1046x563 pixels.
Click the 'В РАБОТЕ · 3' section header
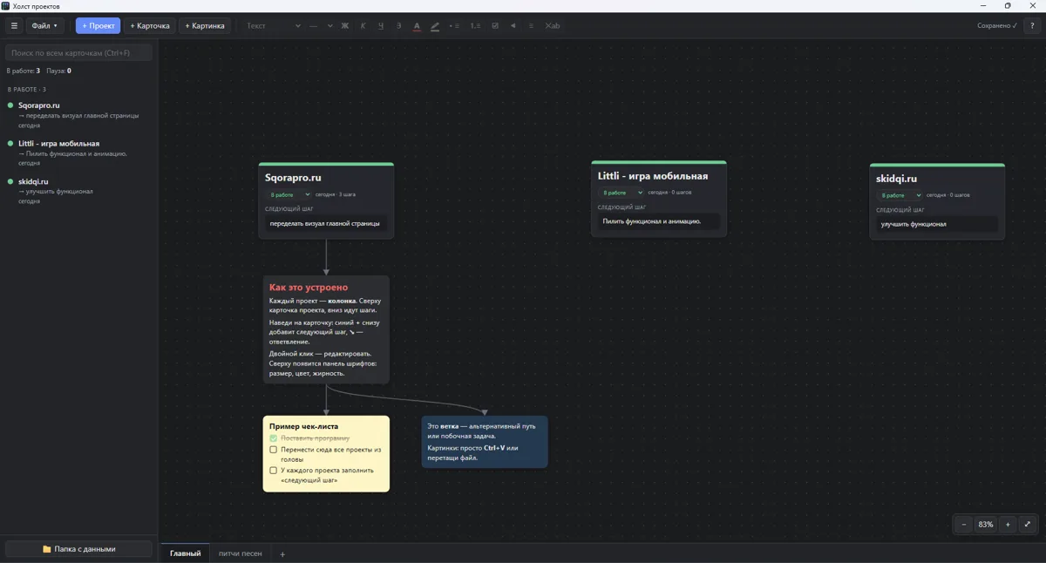[27, 90]
